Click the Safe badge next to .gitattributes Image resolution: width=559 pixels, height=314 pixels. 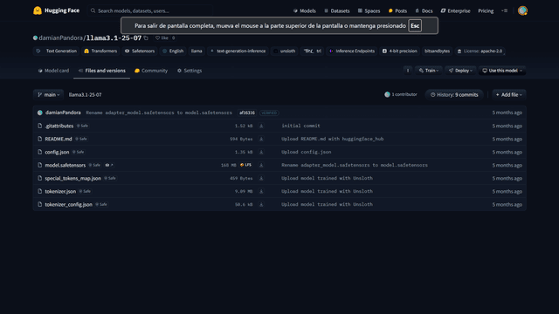[82, 126]
